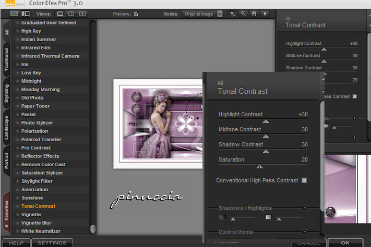The image size is (371, 247).
Task: Enable Conventional High Pass Contrast in enlarged panel
Action: coord(304,180)
